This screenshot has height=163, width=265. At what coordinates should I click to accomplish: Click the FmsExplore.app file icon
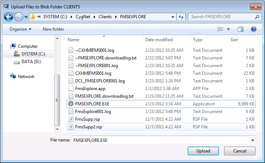tap(71, 88)
